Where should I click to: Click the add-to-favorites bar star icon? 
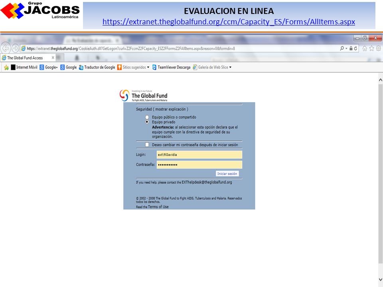point(6,67)
